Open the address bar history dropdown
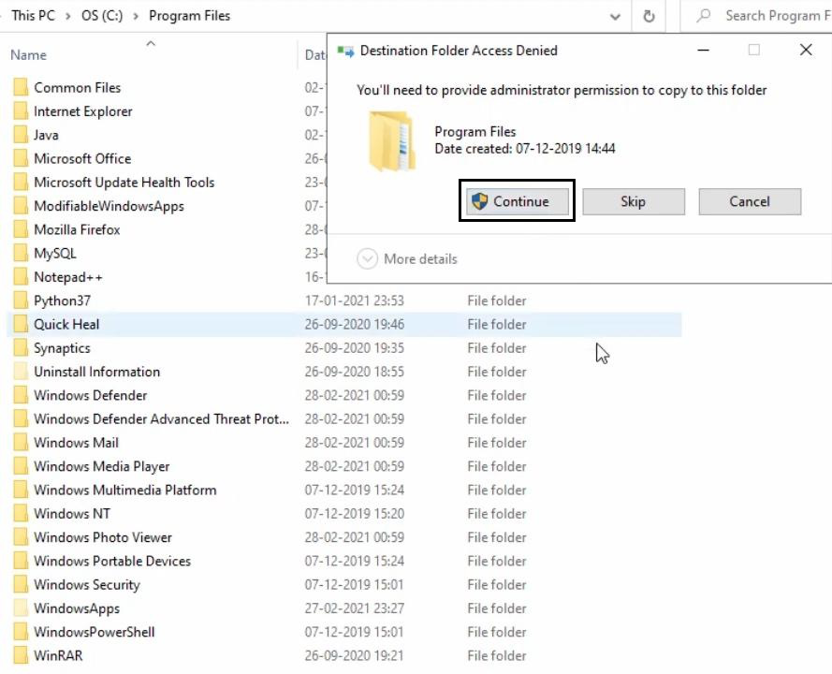The width and height of the screenshot is (832, 674). tap(615, 17)
